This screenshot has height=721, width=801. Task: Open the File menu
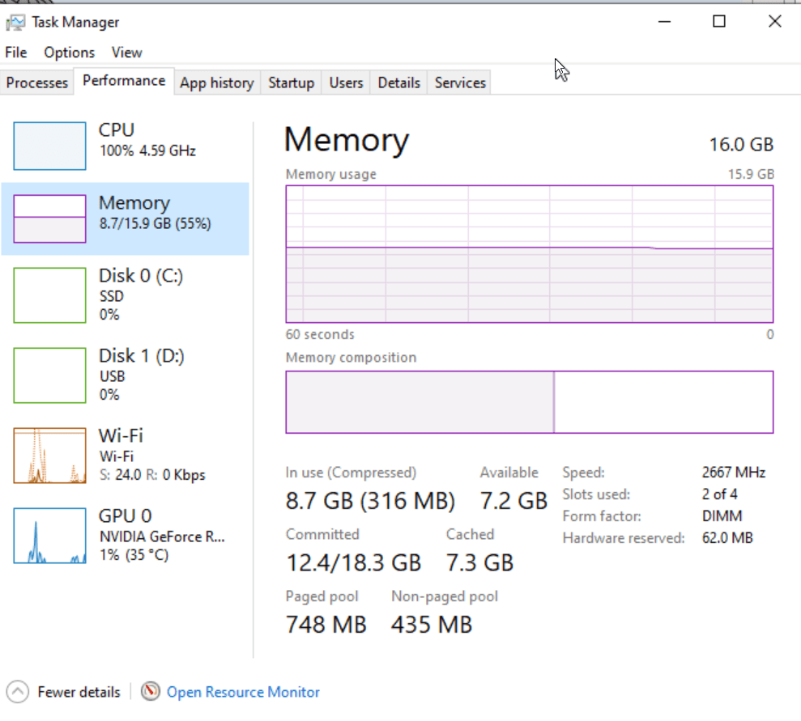16,53
